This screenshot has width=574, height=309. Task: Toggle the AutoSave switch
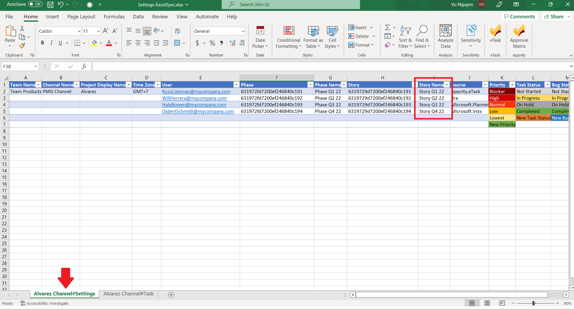(x=35, y=5)
